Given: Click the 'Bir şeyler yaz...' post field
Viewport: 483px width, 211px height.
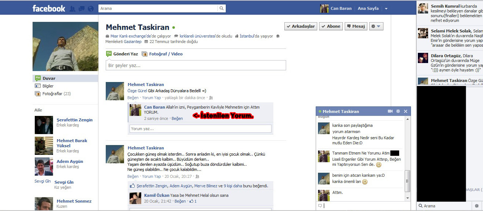Looking at the screenshot, I should 196,66.
